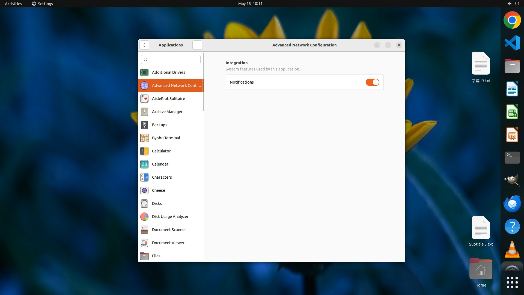The image size is (524, 295).
Task: Select the Byobu Terminal icon
Action: coord(144,138)
